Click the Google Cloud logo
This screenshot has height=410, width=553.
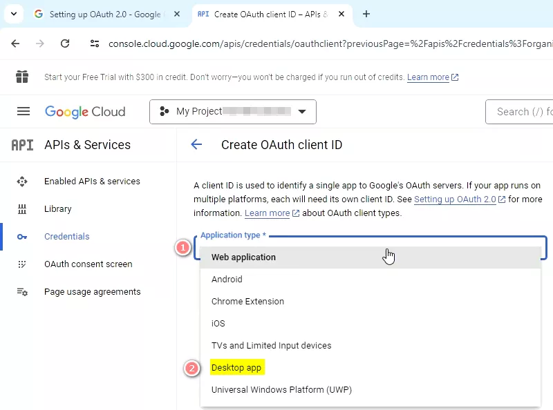click(x=85, y=112)
